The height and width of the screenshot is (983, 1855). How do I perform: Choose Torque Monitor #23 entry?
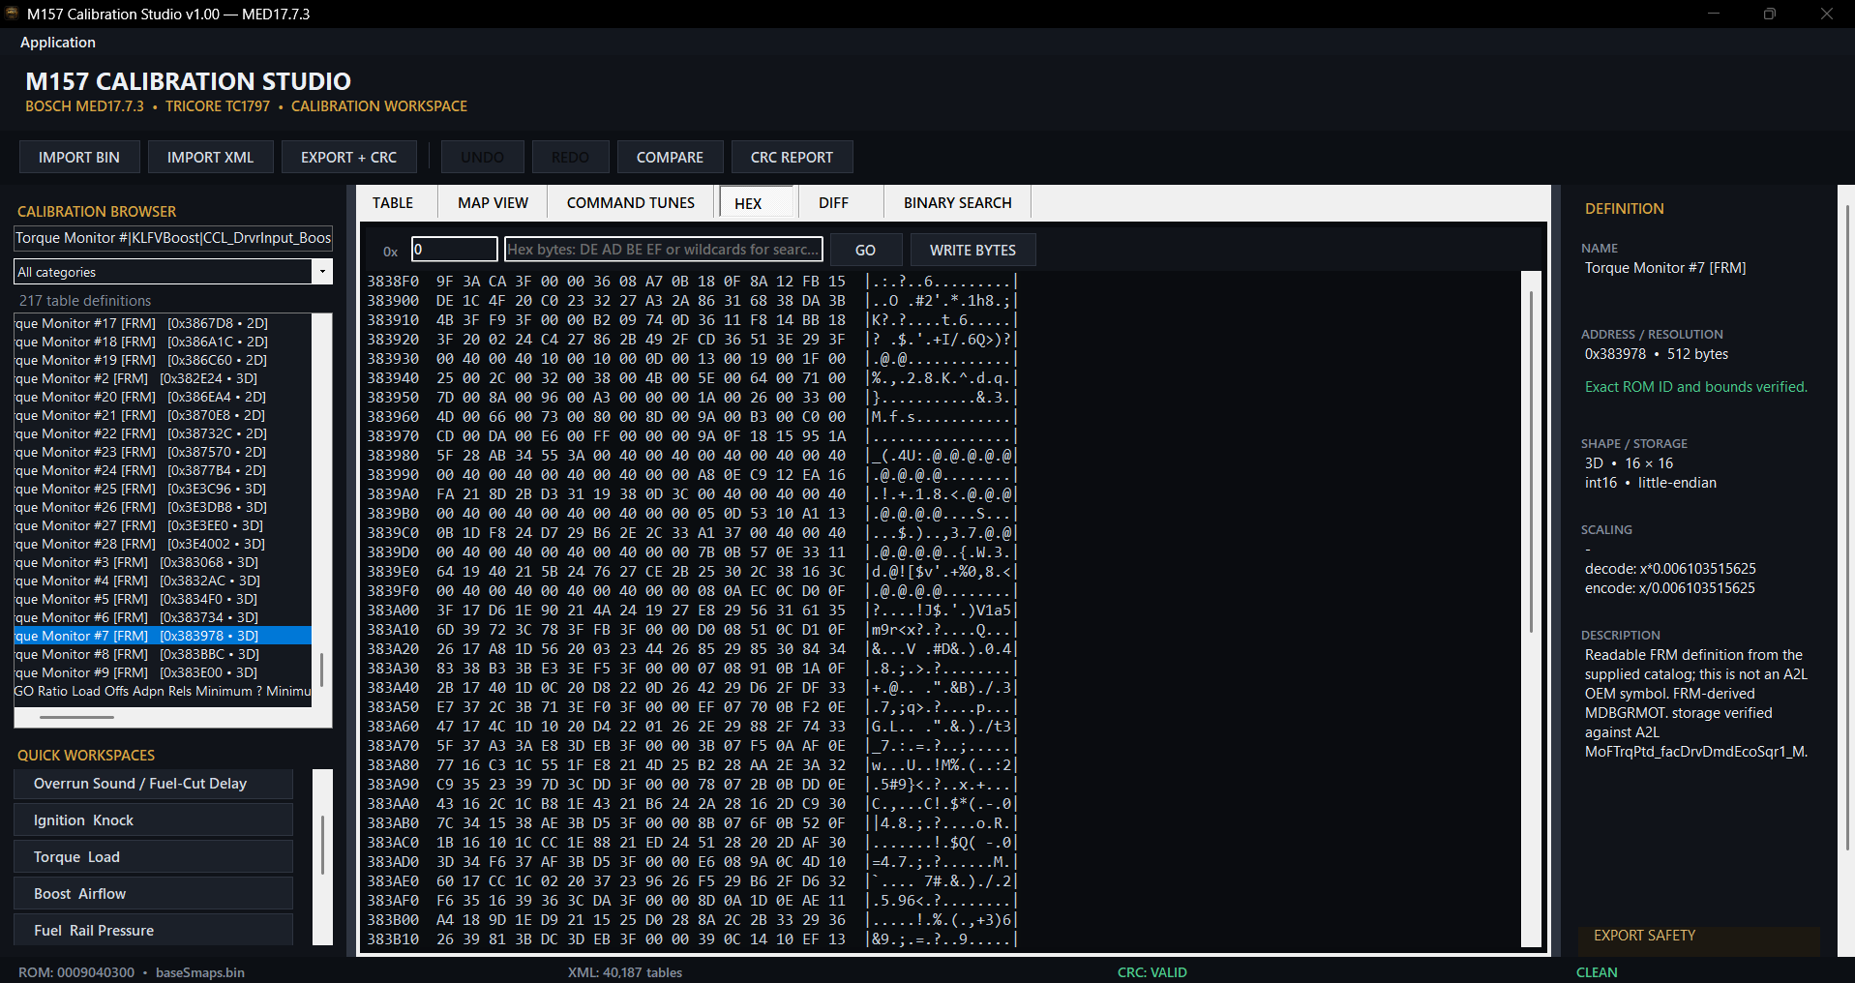(163, 452)
